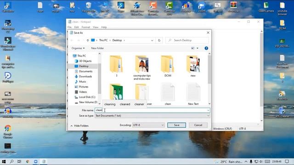The height and width of the screenshot is (165, 294).
Task: Select 3D Objects in the navigation tree
Action: click(85, 61)
